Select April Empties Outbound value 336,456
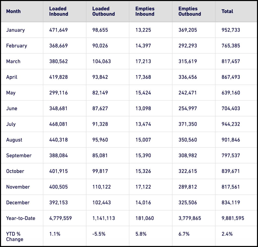The image size is (258, 247). [188, 77]
